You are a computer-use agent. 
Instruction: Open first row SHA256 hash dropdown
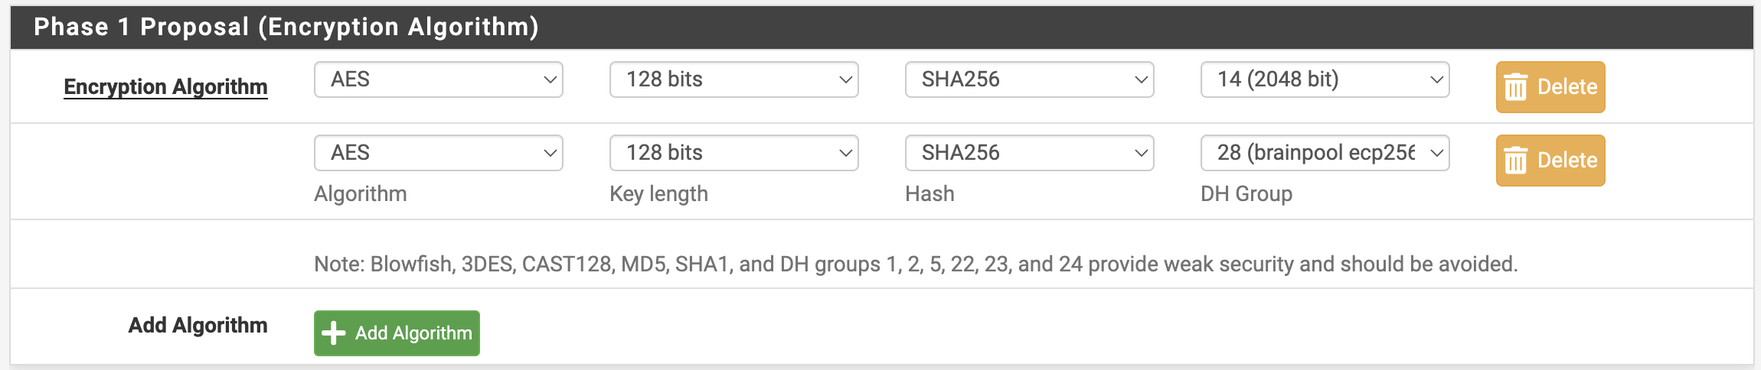1030,80
